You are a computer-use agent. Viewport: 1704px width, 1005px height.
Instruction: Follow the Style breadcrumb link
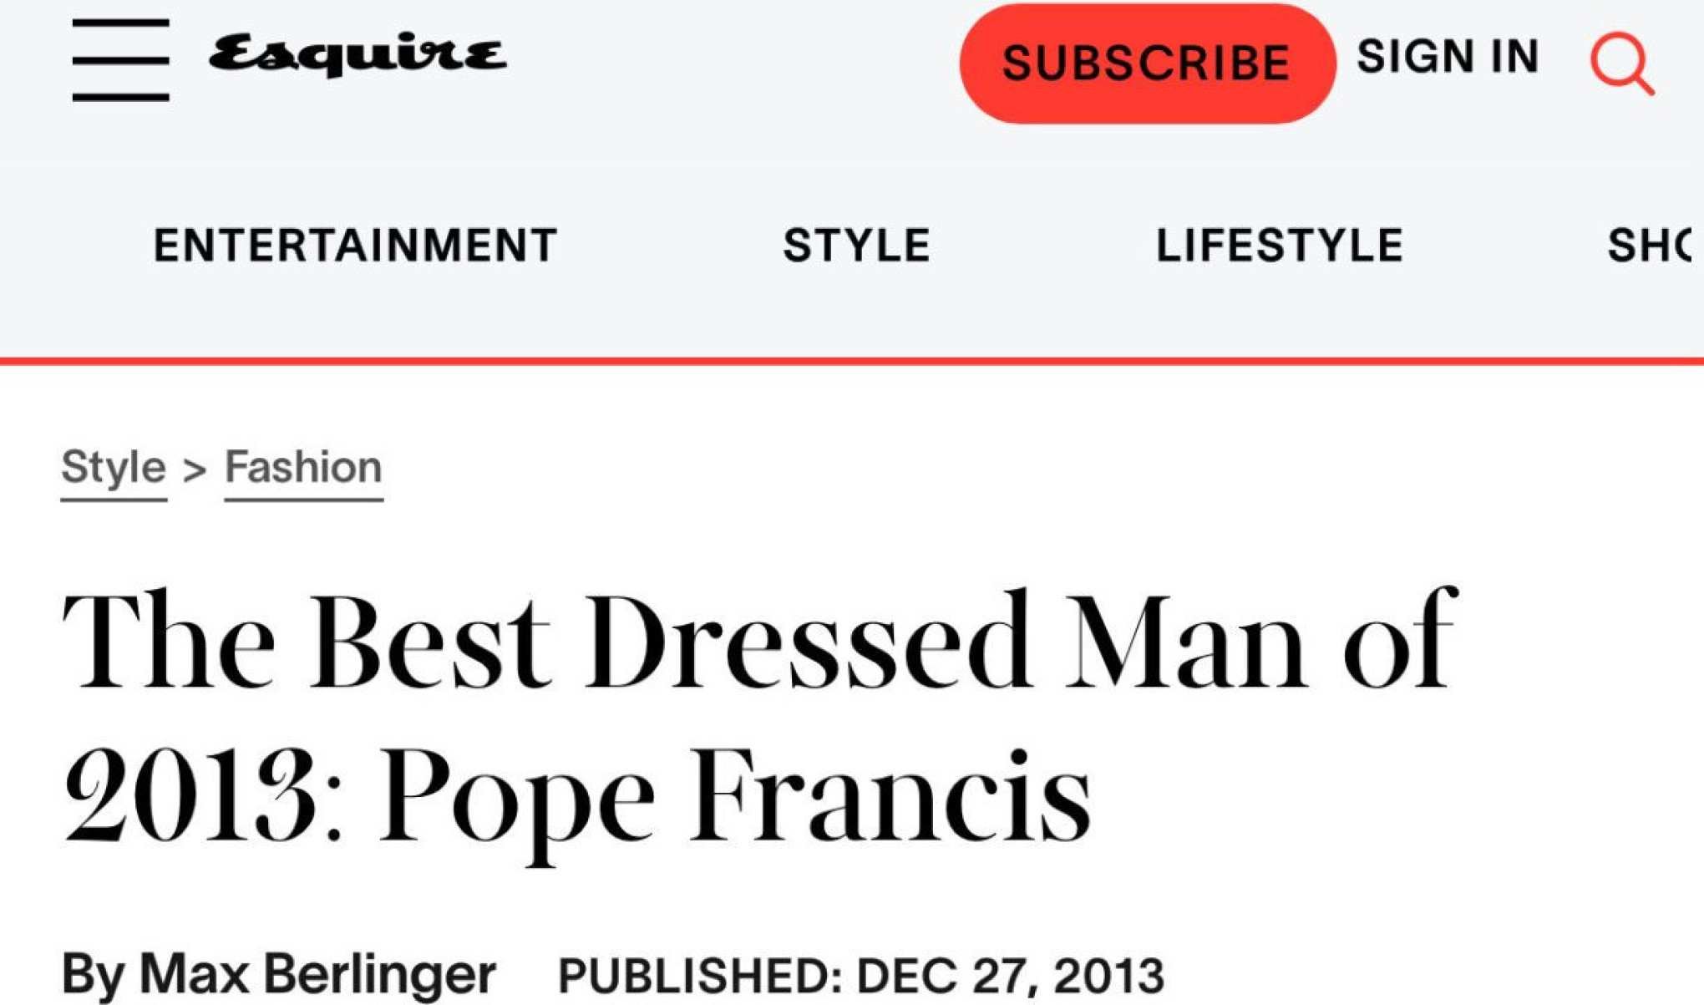[x=114, y=467]
